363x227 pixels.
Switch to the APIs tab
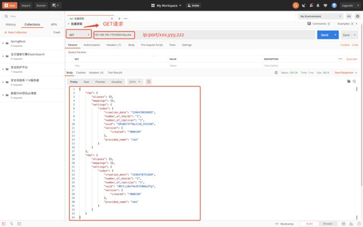(x=54, y=25)
